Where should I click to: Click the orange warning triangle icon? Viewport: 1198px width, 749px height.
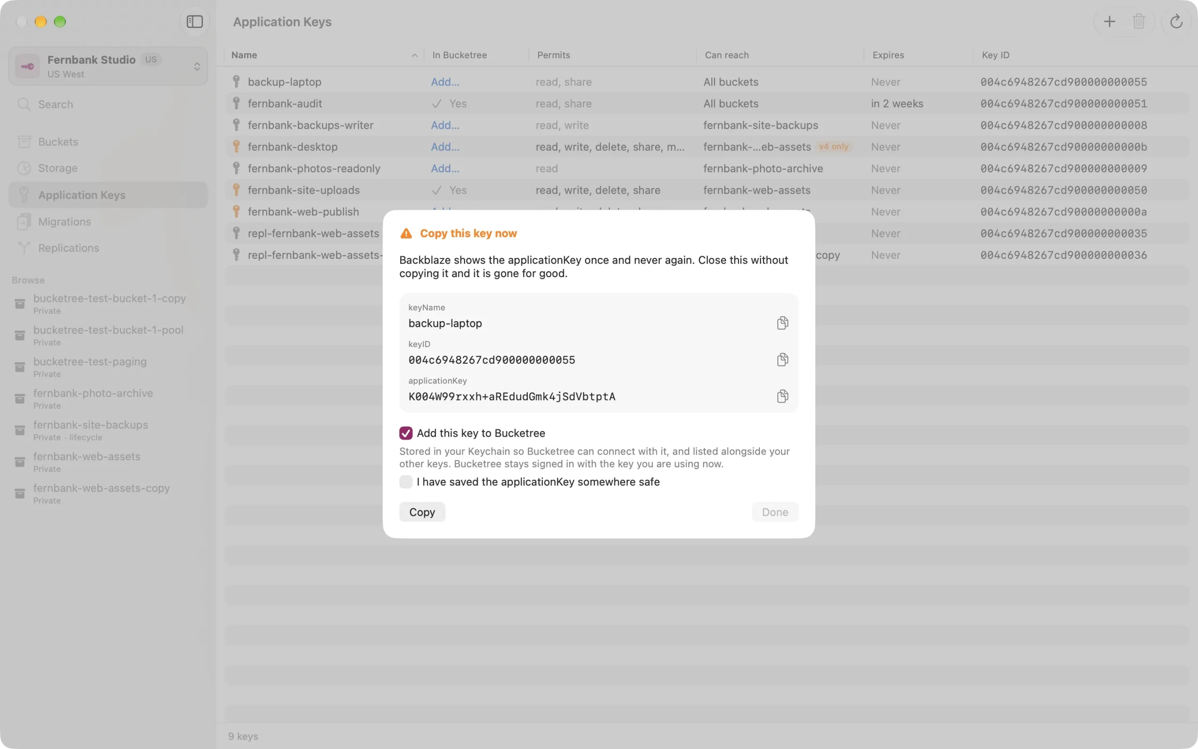point(406,233)
